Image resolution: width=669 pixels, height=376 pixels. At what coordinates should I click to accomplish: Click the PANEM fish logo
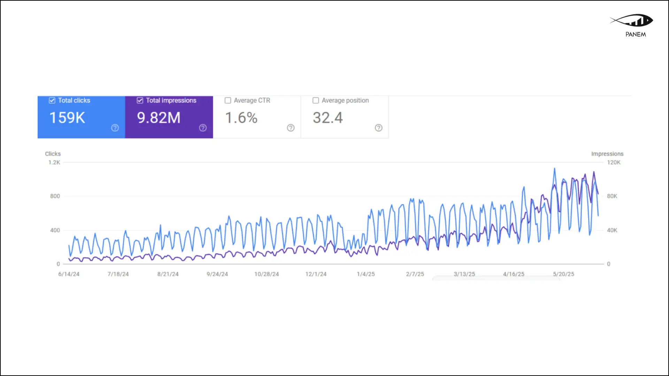631,21
